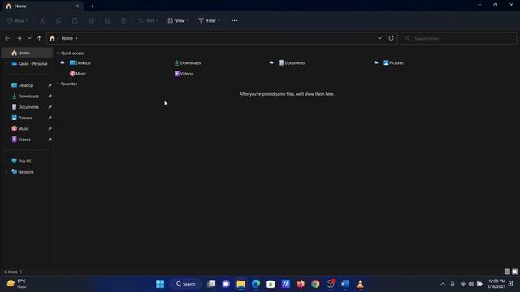Select Documents folder in Quick access
Viewport: 520px width, 292px height.
pyautogui.click(x=292, y=63)
